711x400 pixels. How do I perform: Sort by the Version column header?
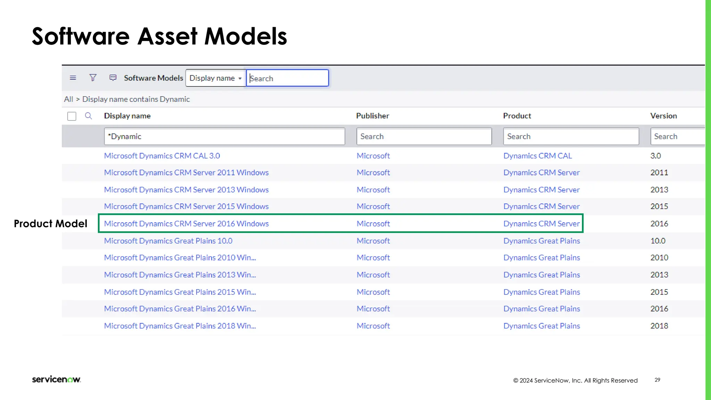[663, 116]
